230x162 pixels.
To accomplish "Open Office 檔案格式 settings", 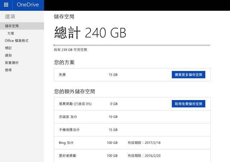I will pyautogui.click(x=17, y=41).
